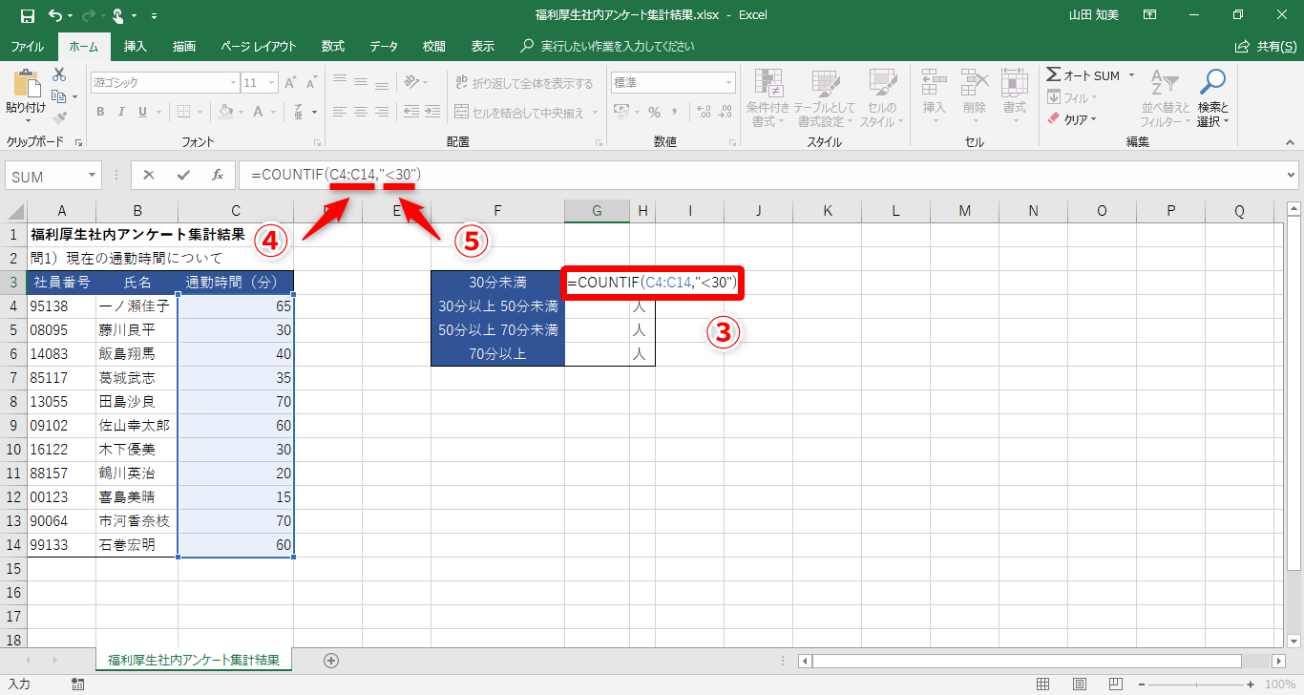The width and height of the screenshot is (1304, 695).
Task: Switch to Review (校閲) tab
Action: [434, 46]
